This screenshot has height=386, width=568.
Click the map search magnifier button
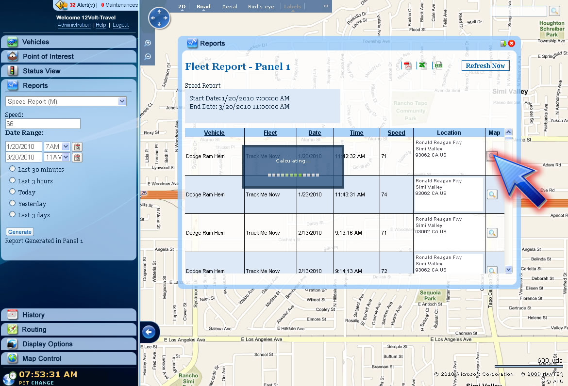click(554, 11)
